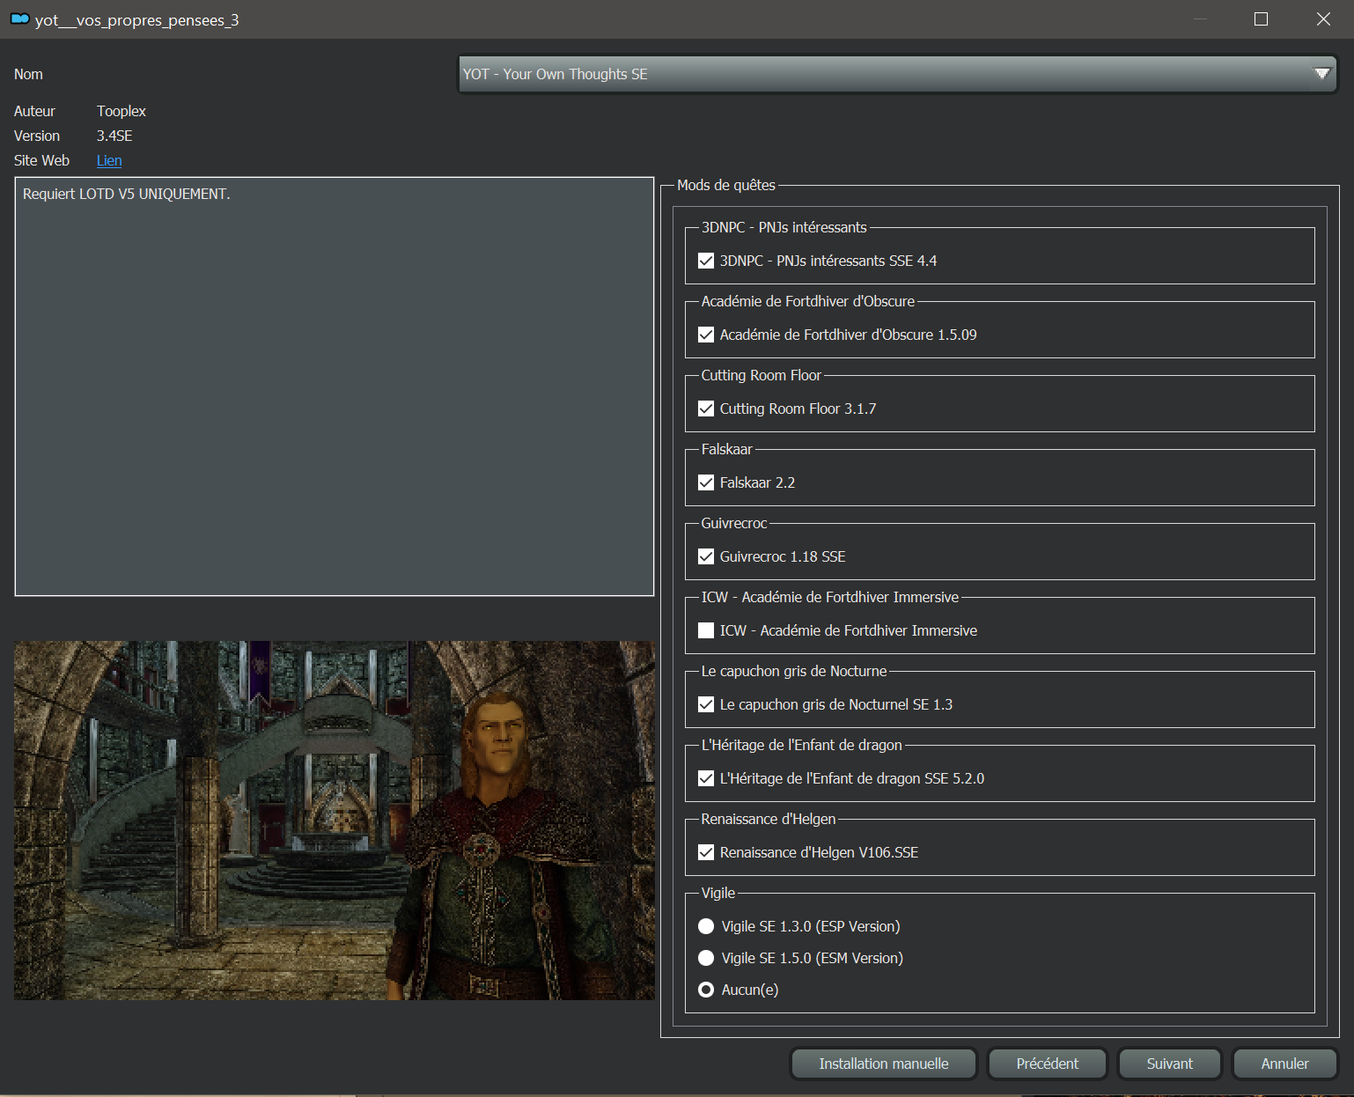Open the Nom dropdown arrow

point(1321,74)
